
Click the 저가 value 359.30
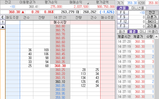[132, 3]
